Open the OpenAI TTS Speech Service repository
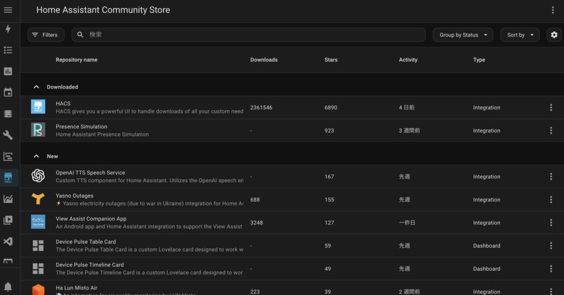The width and height of the screenshot is (564, 295). coord(90,173)
